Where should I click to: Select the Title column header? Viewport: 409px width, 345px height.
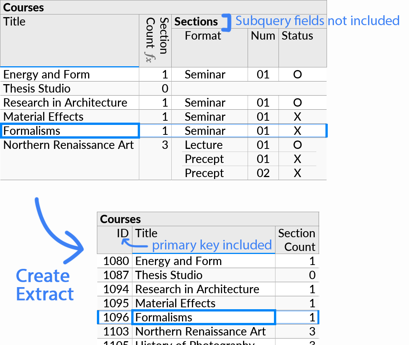14,21
